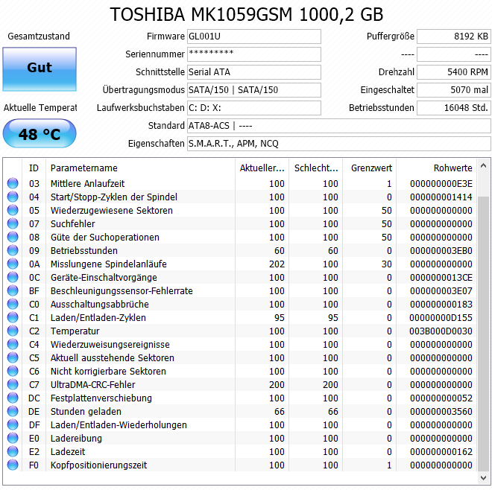Click the status icon for Stunden geladen
Screen dimensions: 492x490
pos(13,411)
